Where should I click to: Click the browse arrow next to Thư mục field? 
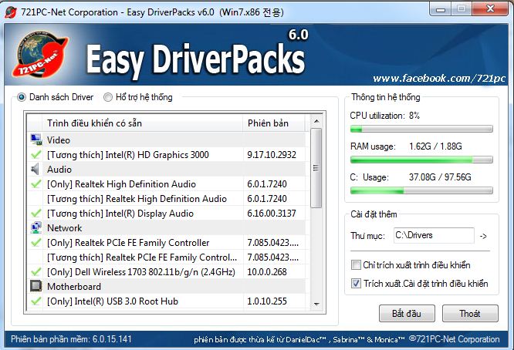[x=483, y=236]
